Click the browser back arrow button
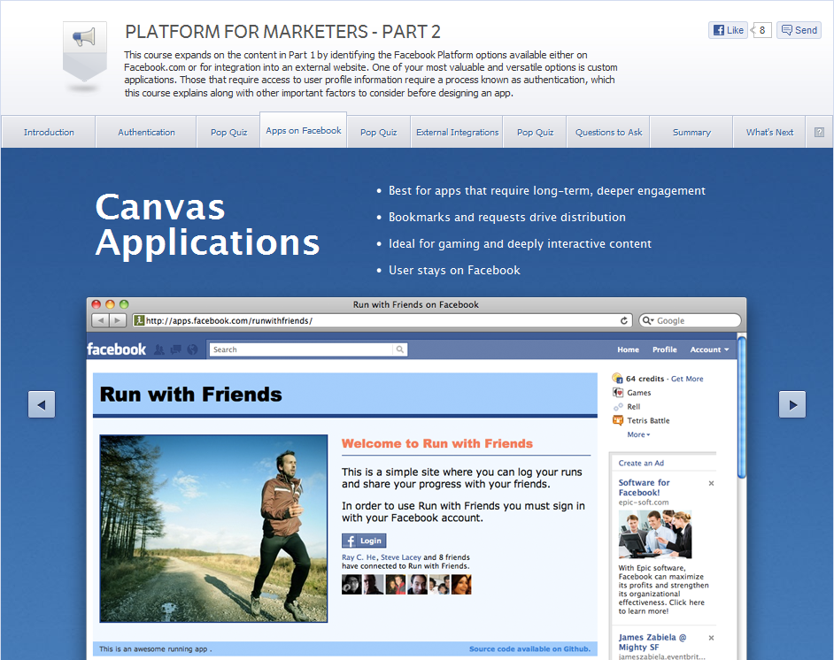Screen dimensions: 834x660 [101, 320]
